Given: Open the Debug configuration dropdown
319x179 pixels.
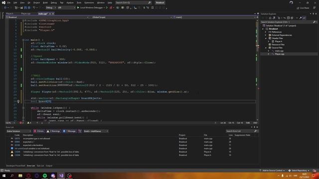Looking at the screenshot, I should coord(51,8).
